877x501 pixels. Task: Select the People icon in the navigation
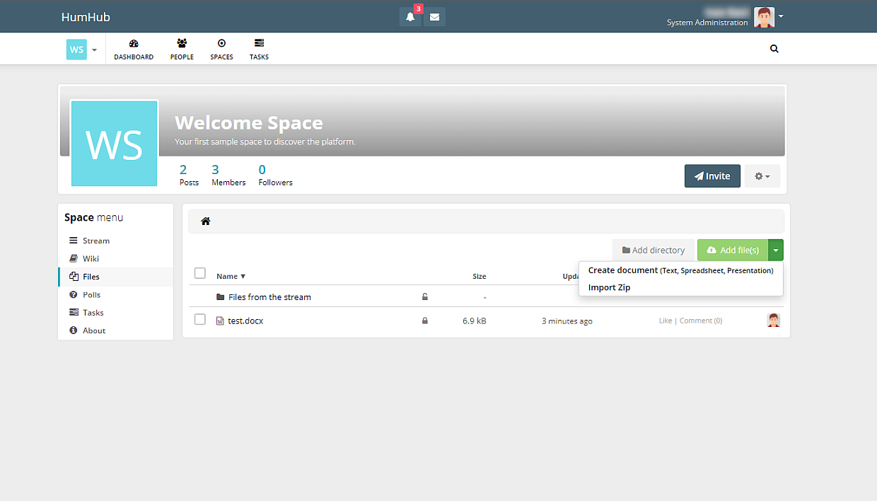pos(182,48)
